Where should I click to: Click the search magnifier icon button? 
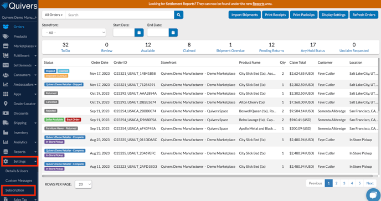(178, 15)
